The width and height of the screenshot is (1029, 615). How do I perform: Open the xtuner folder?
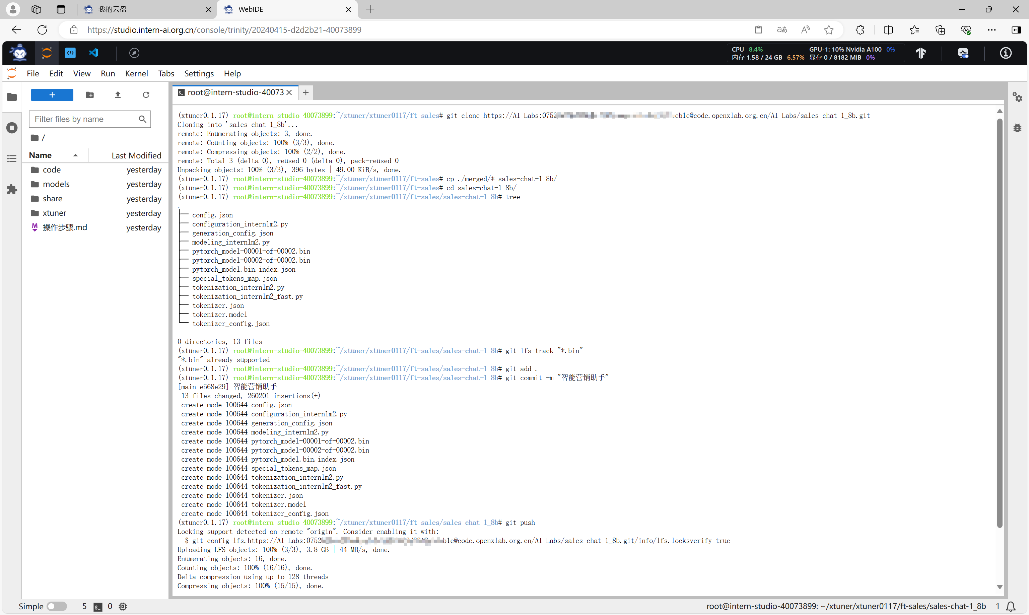coord(96,213)
